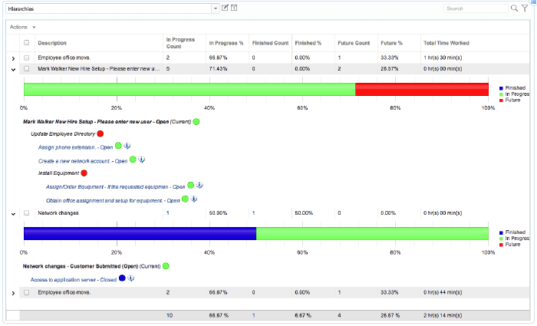Check the Mark Walker New Hire Setup row

(26, 69)
